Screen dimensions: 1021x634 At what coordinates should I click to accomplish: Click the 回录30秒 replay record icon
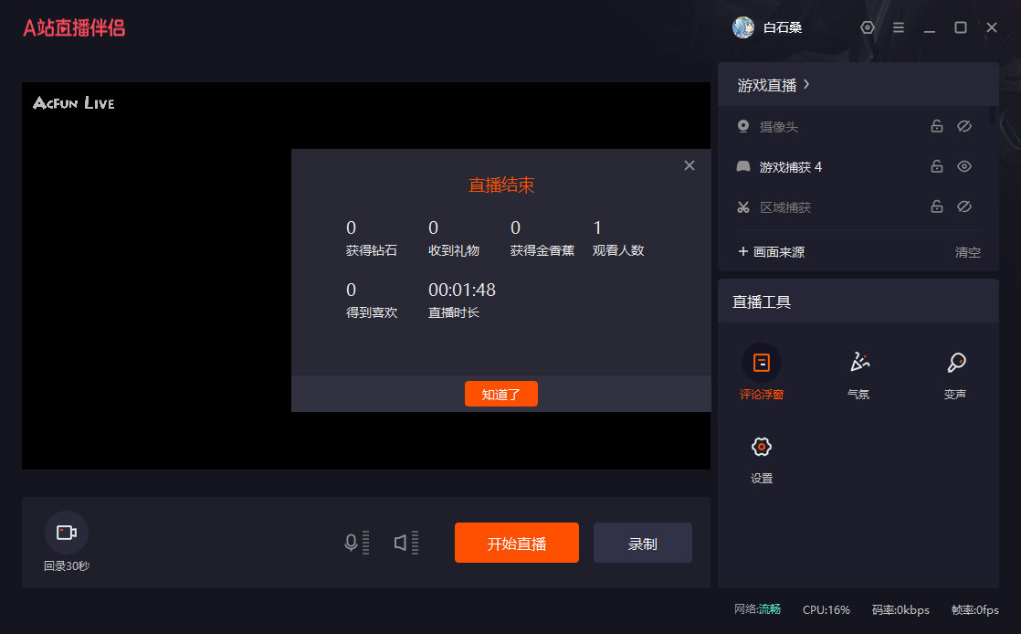pyautogui.click(x=67, y=533)
